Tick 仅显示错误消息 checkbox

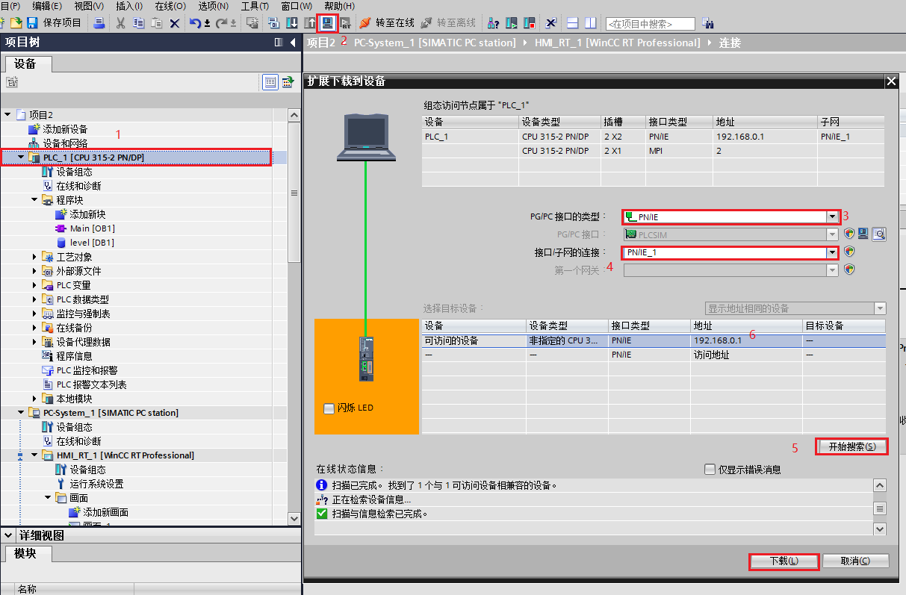(710, 470)
